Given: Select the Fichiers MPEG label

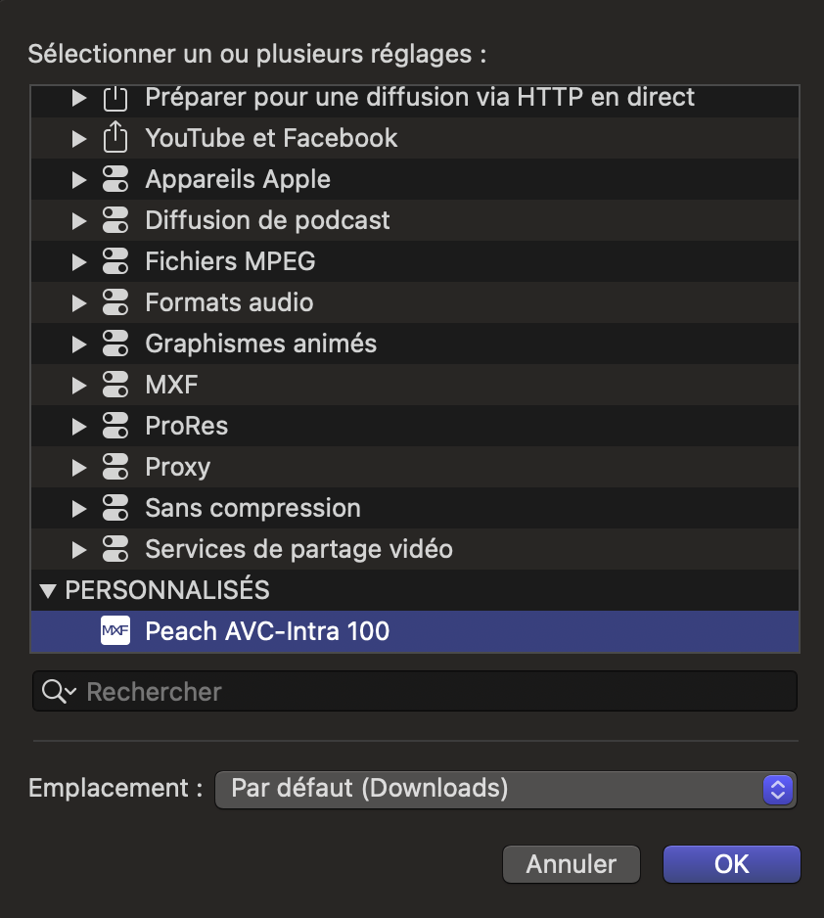Looking at the screenshot, I should (x=230, y=261).
